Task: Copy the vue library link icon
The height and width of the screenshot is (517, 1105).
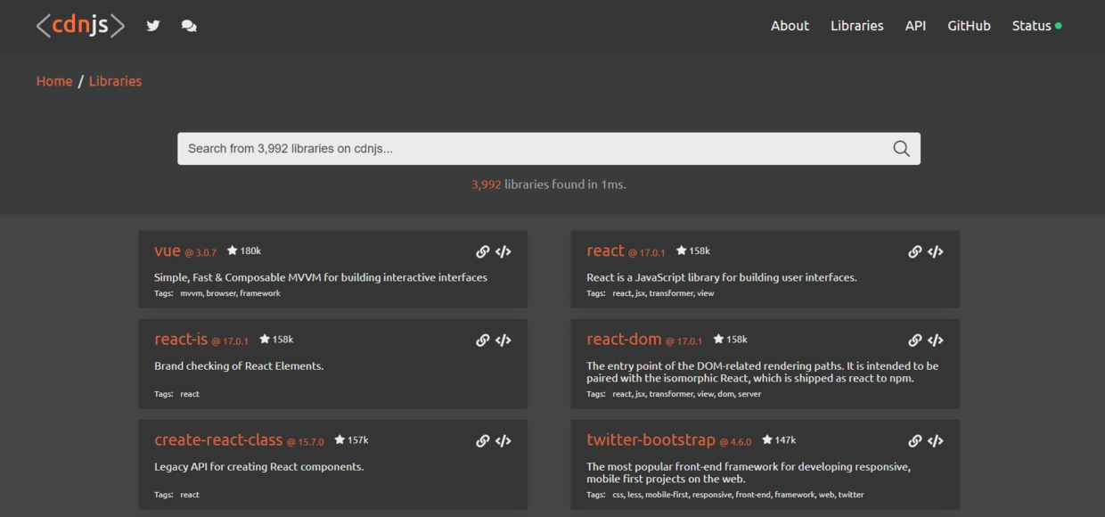Action: click(483, 252)
